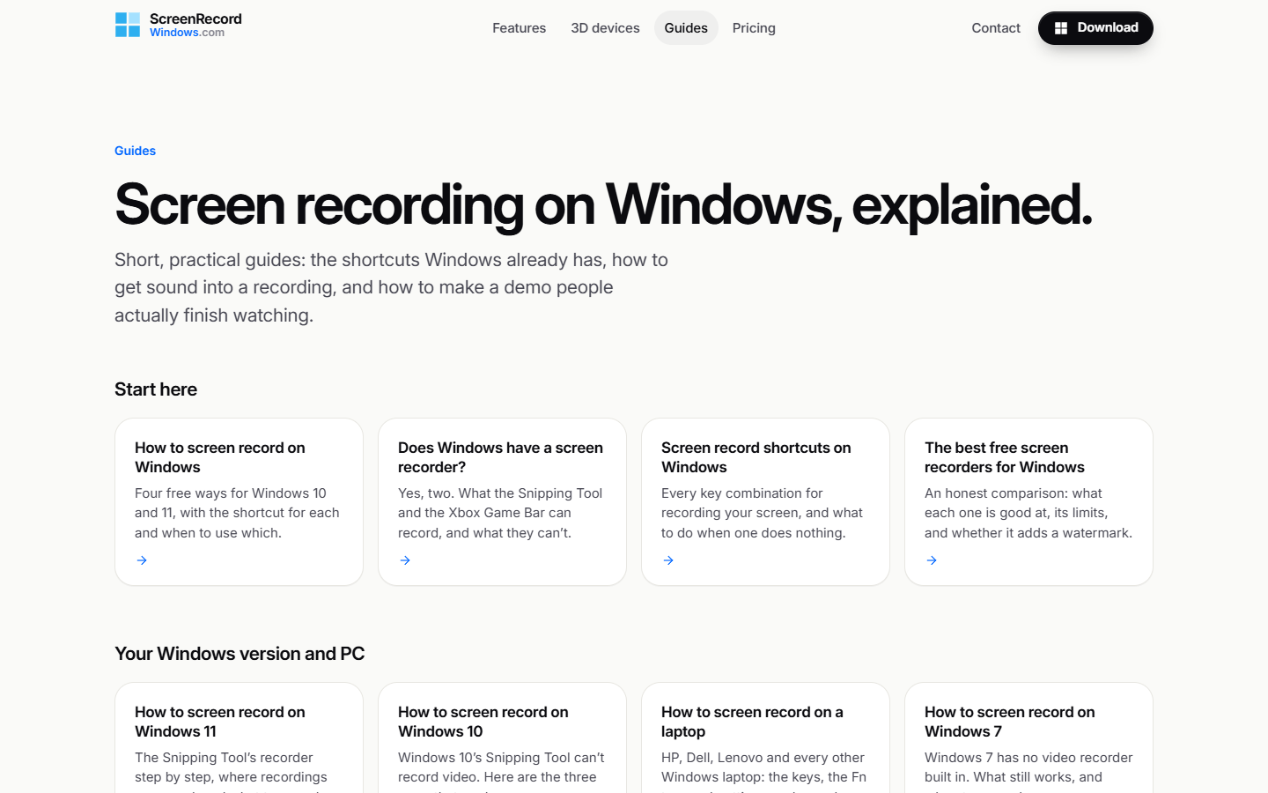Click 'Windows 7 has no video recorder' description
The height and width of the screenshot is (793, 1268).
[x=1028, y=758]
